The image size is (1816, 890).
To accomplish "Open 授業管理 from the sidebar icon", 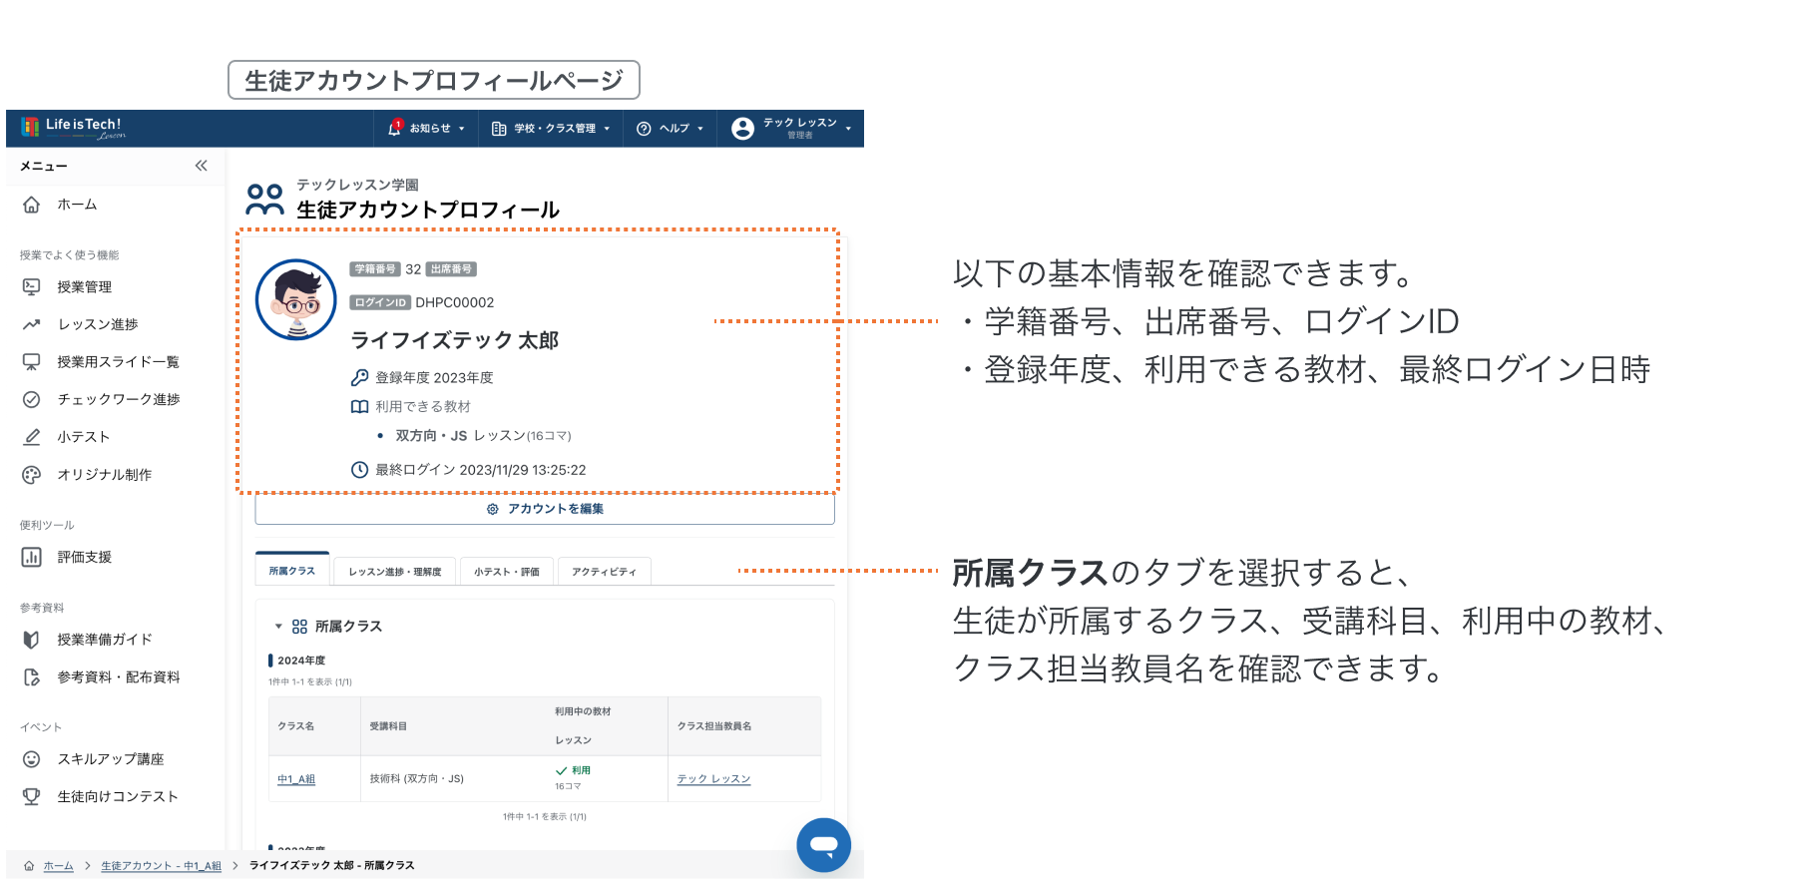I will tap(32, 287).
